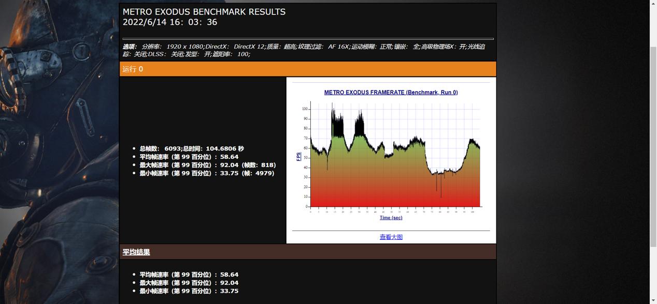Click the 平均结果 section header
Viewport: 657px width, 304px height.
click(136, 252)
